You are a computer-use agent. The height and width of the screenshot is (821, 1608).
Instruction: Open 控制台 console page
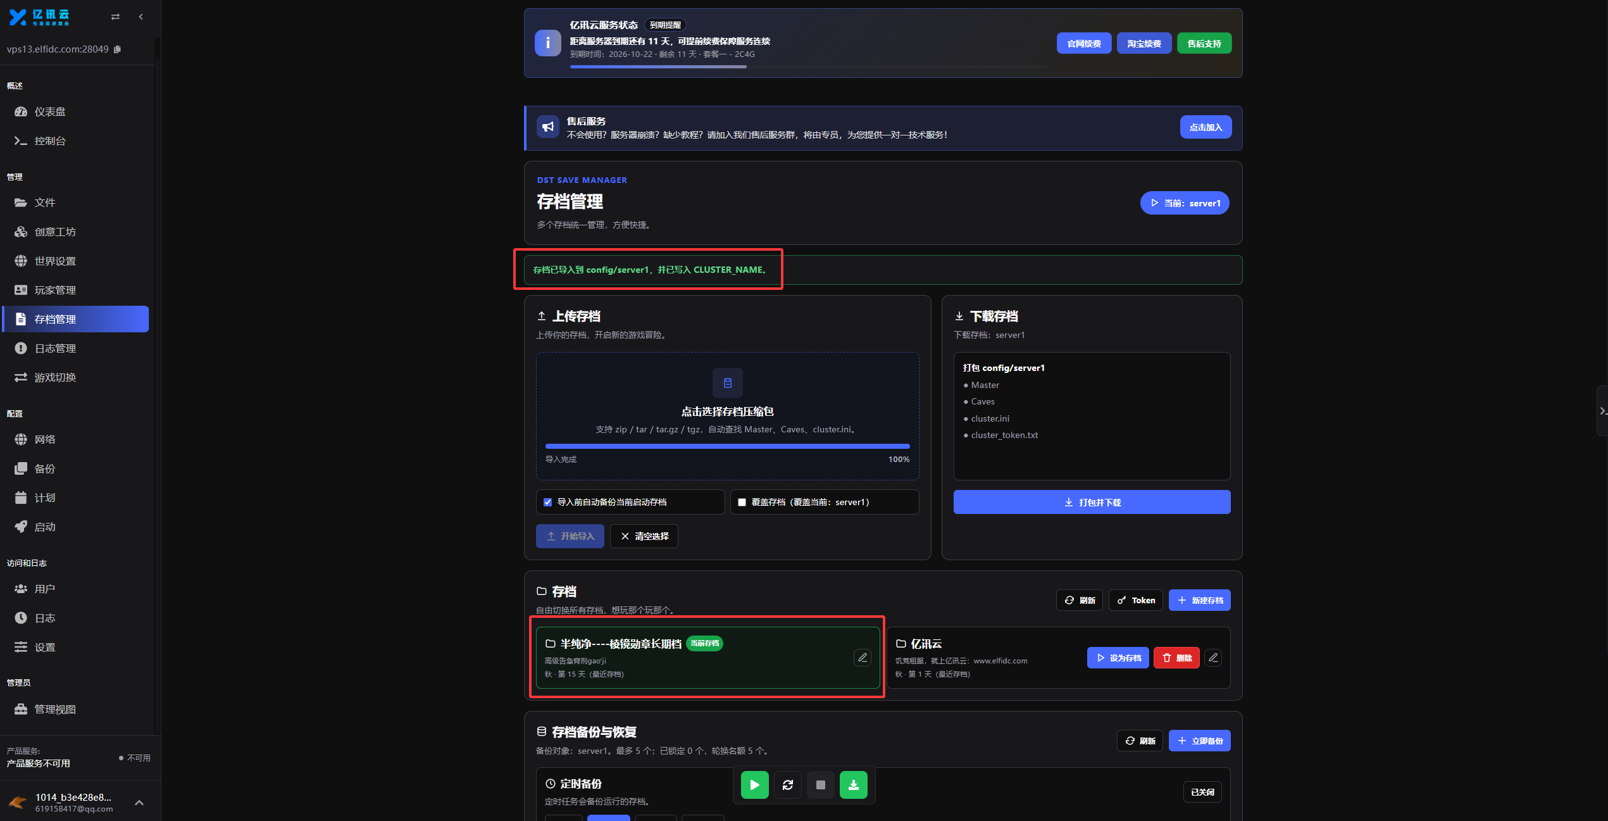click(x=76, y=141)
